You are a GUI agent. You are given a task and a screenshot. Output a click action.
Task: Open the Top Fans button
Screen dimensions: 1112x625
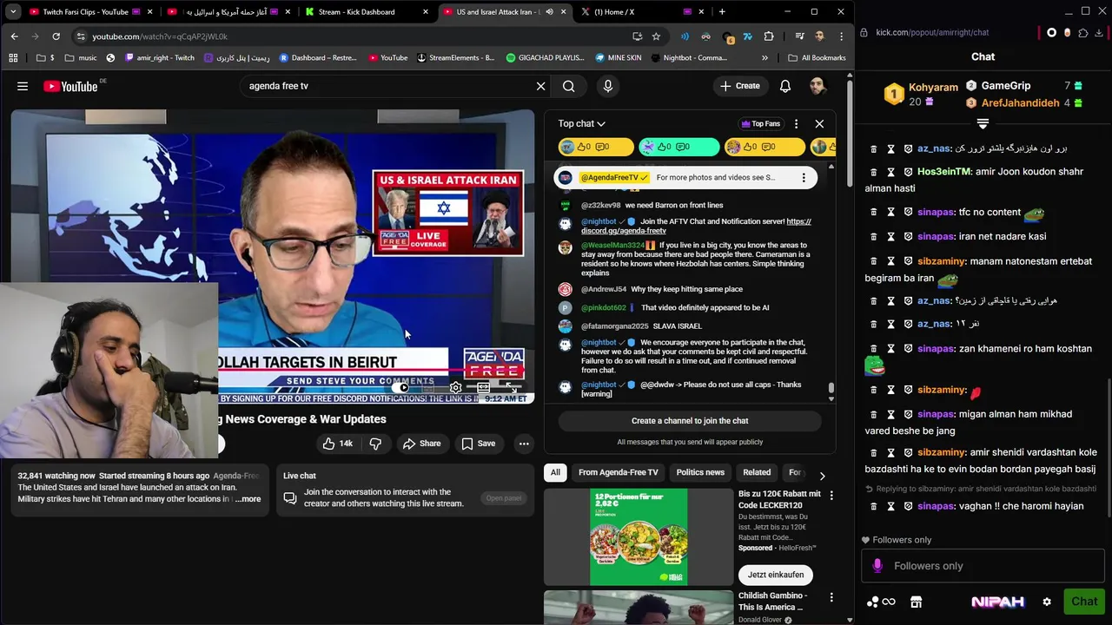pos(760,123)
